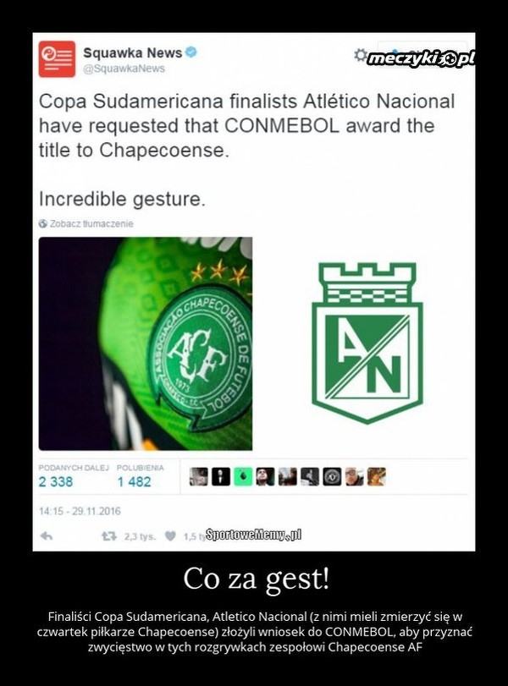Click the blue verified badge

click(191, 52)
